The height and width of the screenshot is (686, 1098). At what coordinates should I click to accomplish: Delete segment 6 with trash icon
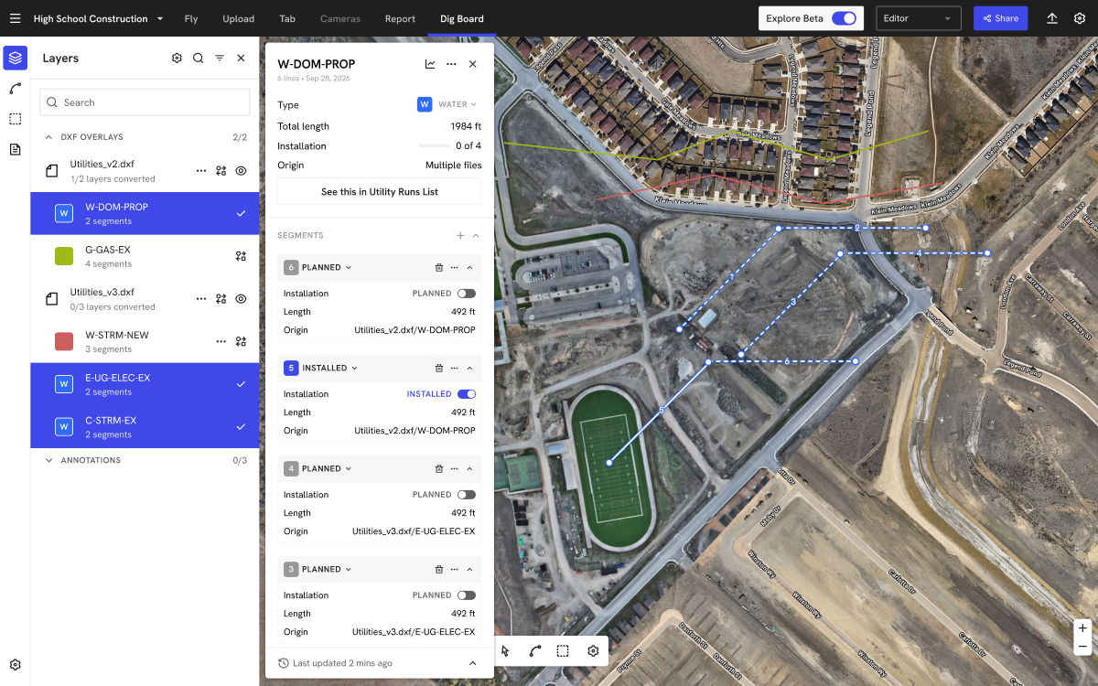439,268
